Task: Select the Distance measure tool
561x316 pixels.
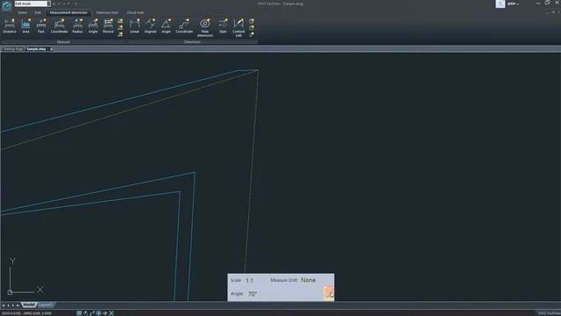Action: pyautogui.click(x=10, y=26)
